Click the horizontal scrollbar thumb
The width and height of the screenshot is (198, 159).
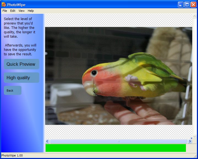[x=118, y=141]
